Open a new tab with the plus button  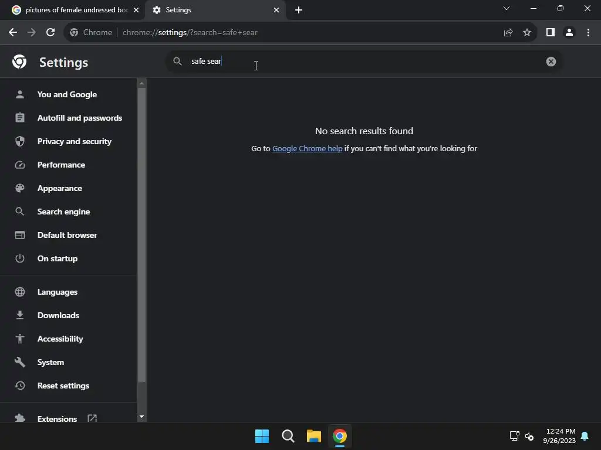[299, 10]
